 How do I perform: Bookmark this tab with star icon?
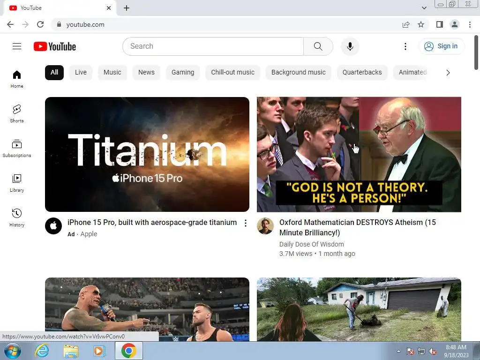421,24
